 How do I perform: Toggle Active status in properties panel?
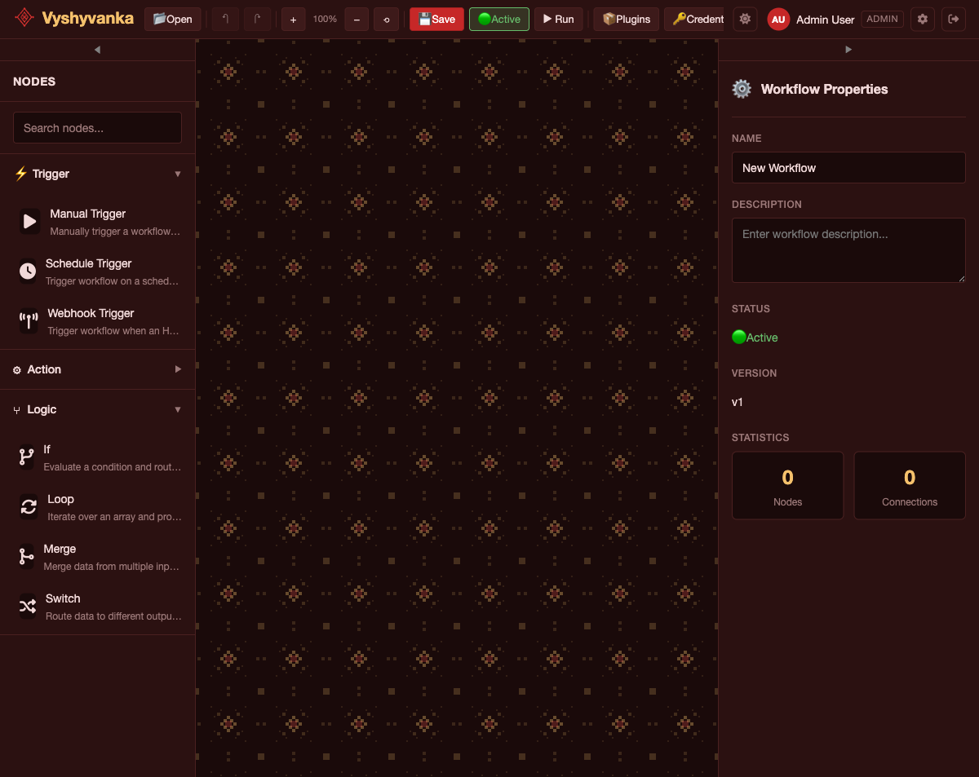point(755,338)
